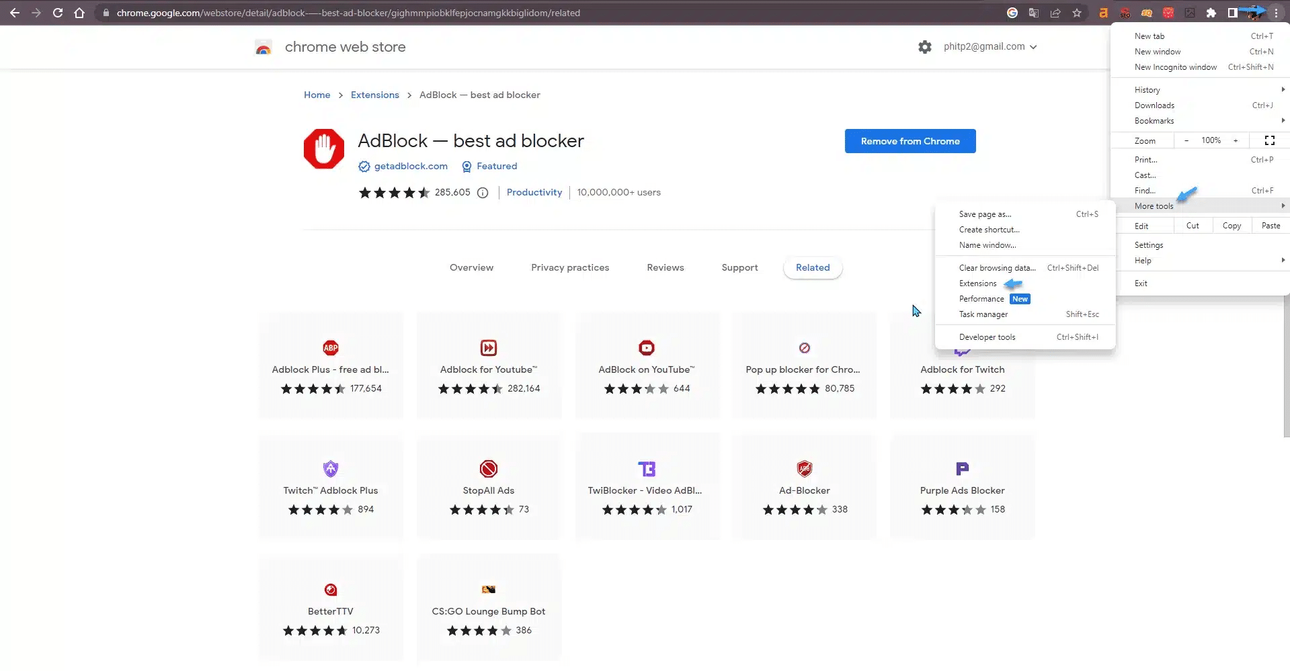Click the Remove from Chrome button
This screenshot has height=671, width=1290.
[x=910, y=141]
